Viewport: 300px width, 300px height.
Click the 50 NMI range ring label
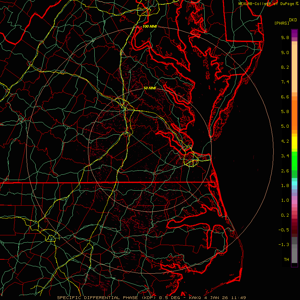(150, 88)
